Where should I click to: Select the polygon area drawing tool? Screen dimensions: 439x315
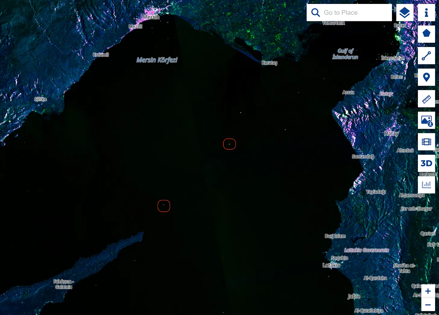(426, 34)
